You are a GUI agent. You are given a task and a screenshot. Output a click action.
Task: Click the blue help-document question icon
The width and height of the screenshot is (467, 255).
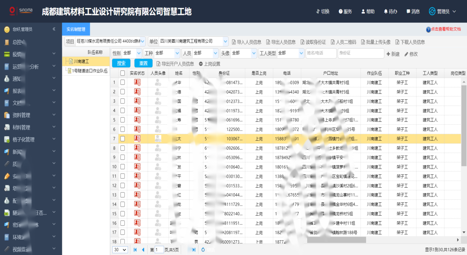coord(428,29)
